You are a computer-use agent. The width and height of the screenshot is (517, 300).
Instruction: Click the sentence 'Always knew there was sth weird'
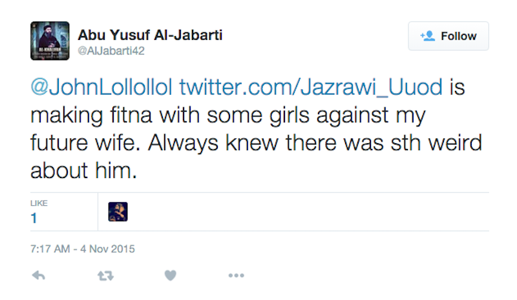(310, 143)
